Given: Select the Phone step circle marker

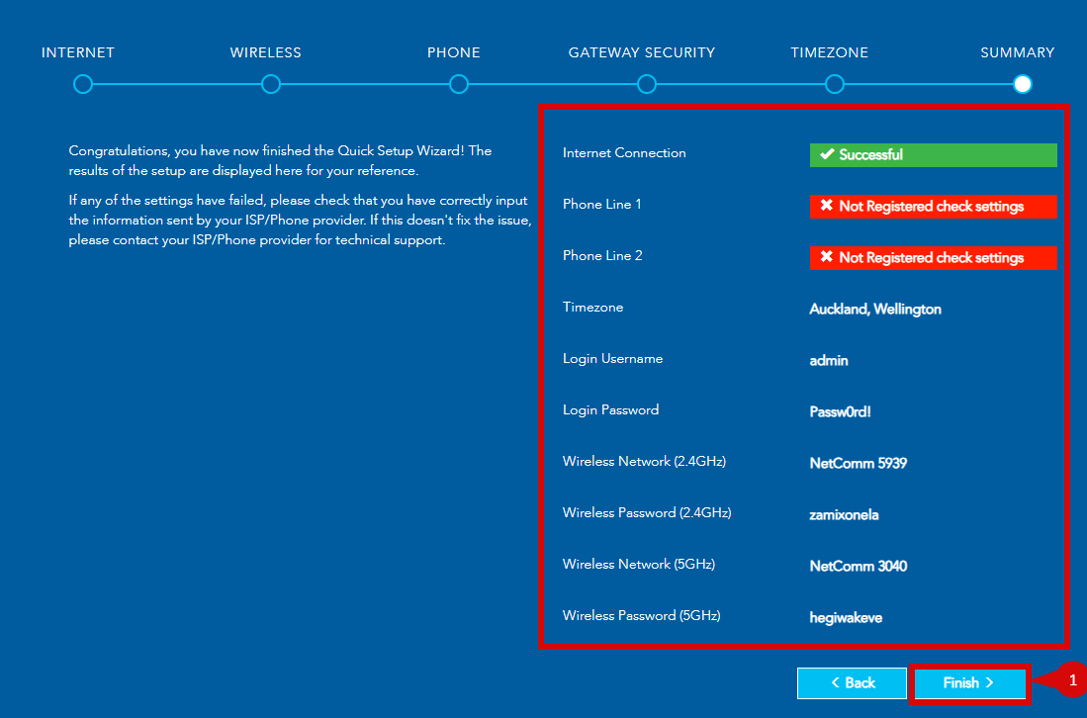Looking at the screenshot, I should click(459, 85).
